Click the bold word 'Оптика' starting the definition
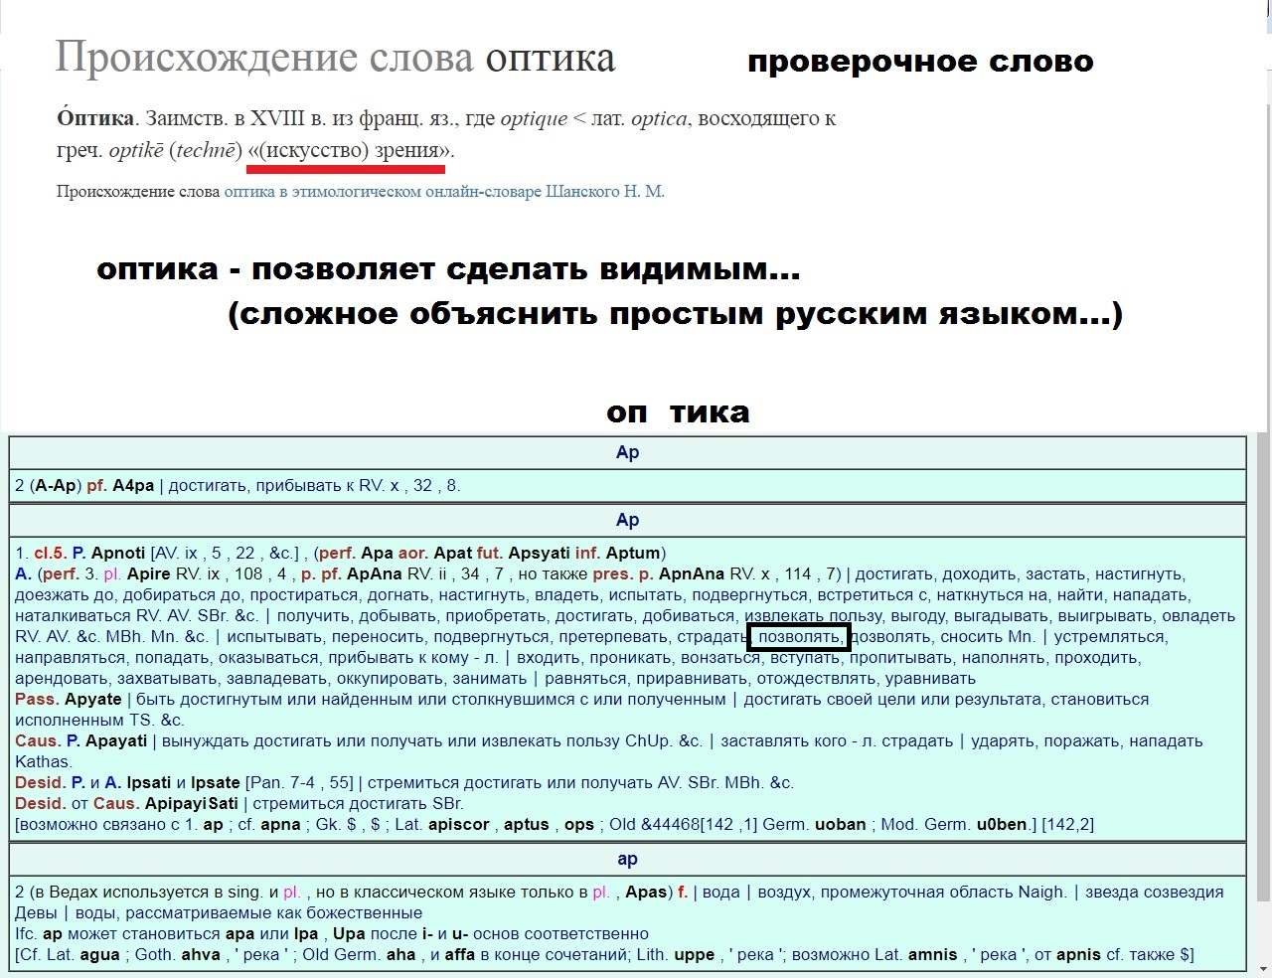This screenshot has height=978, width=1272. pos(95,118)
